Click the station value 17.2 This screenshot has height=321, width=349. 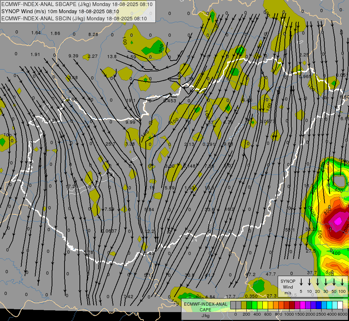coord(71,186)
